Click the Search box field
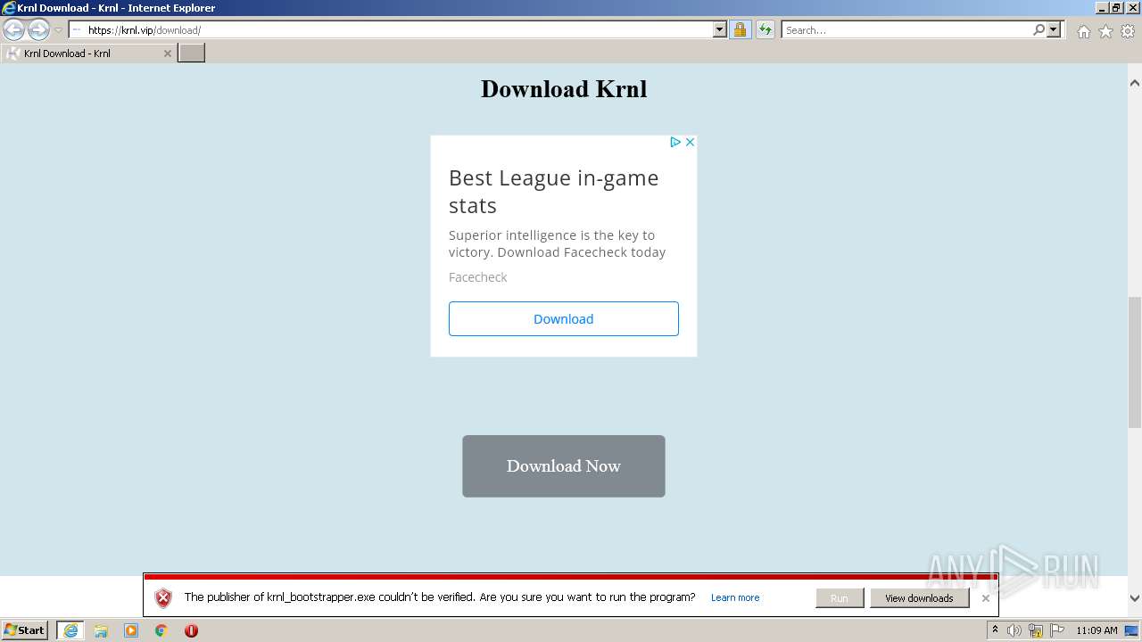This screenshot has height=642, width=1142. 906,29
